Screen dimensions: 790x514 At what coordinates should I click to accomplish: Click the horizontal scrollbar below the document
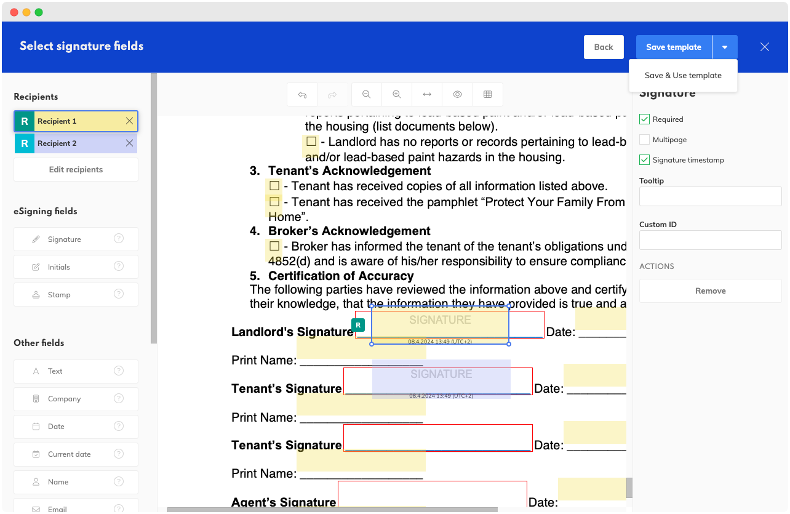[332, 510]
